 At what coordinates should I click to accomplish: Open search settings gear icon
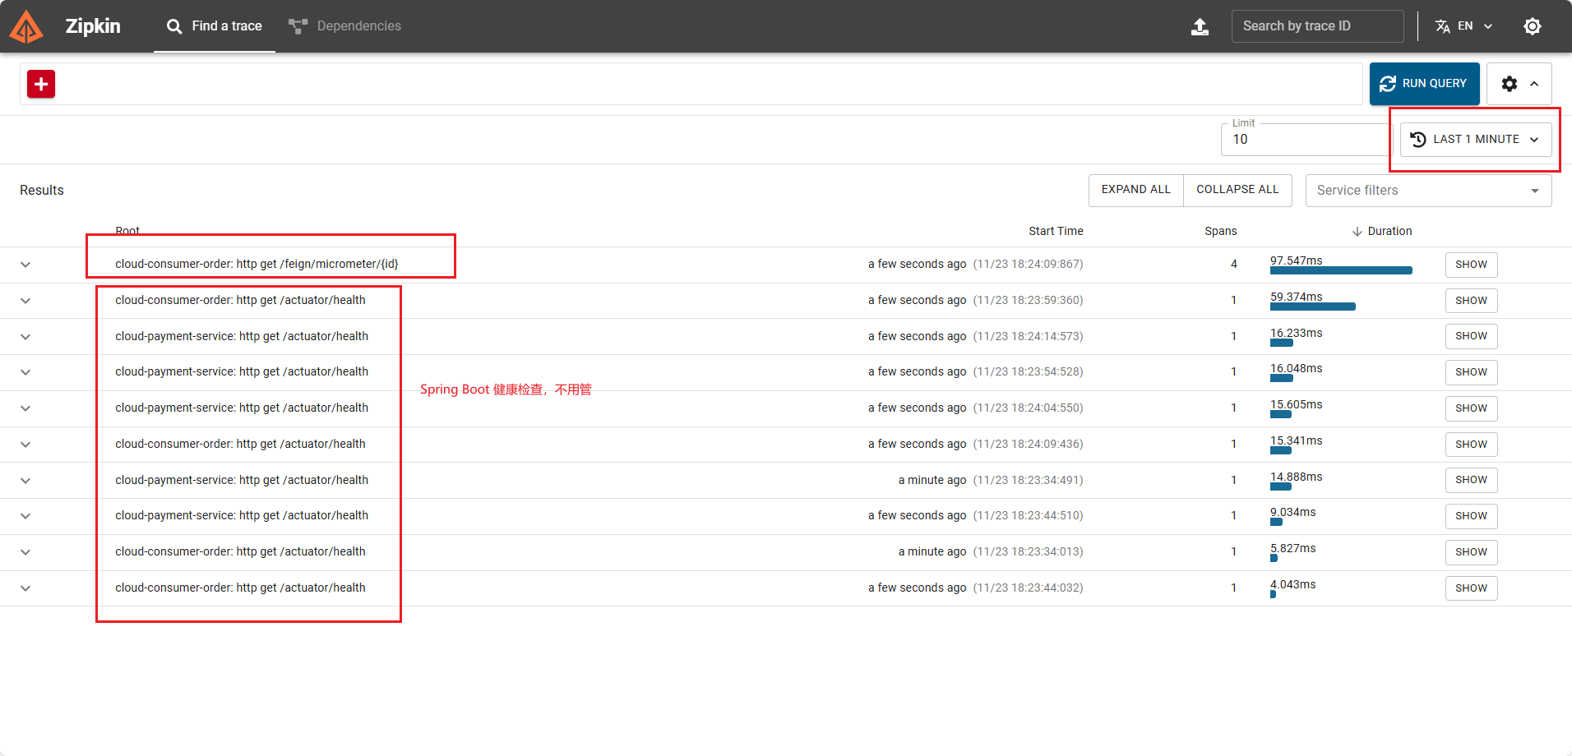click(1509, 84)
